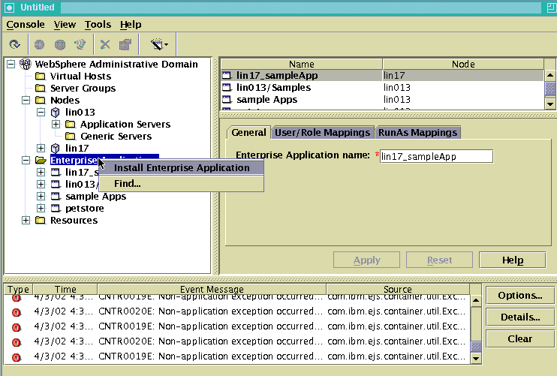This screenshot has height=376, width=557.
Task: Click the Virtual Hosts folder icon
Action: tap(41, 76)
